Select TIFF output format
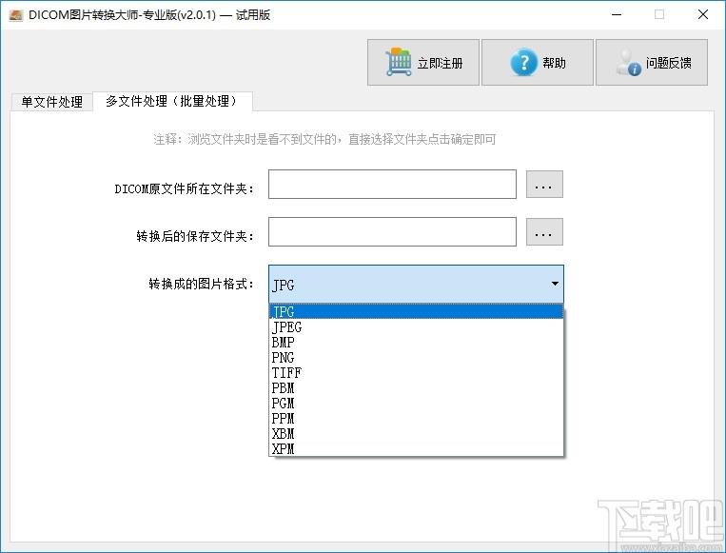The width and height of the screenshot is (726, 553). [x=416, y=373]
